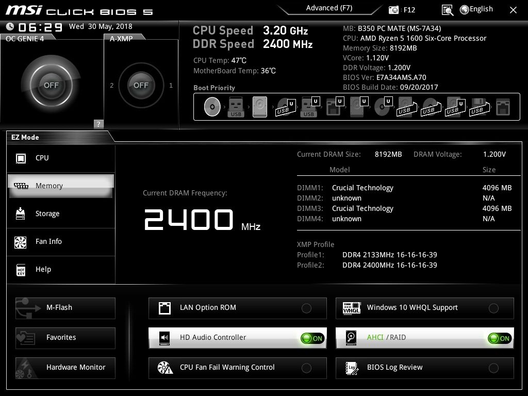Click the WHQL certification icon
The height and width of the screenshot is (396, 528).
pos(351,308)
